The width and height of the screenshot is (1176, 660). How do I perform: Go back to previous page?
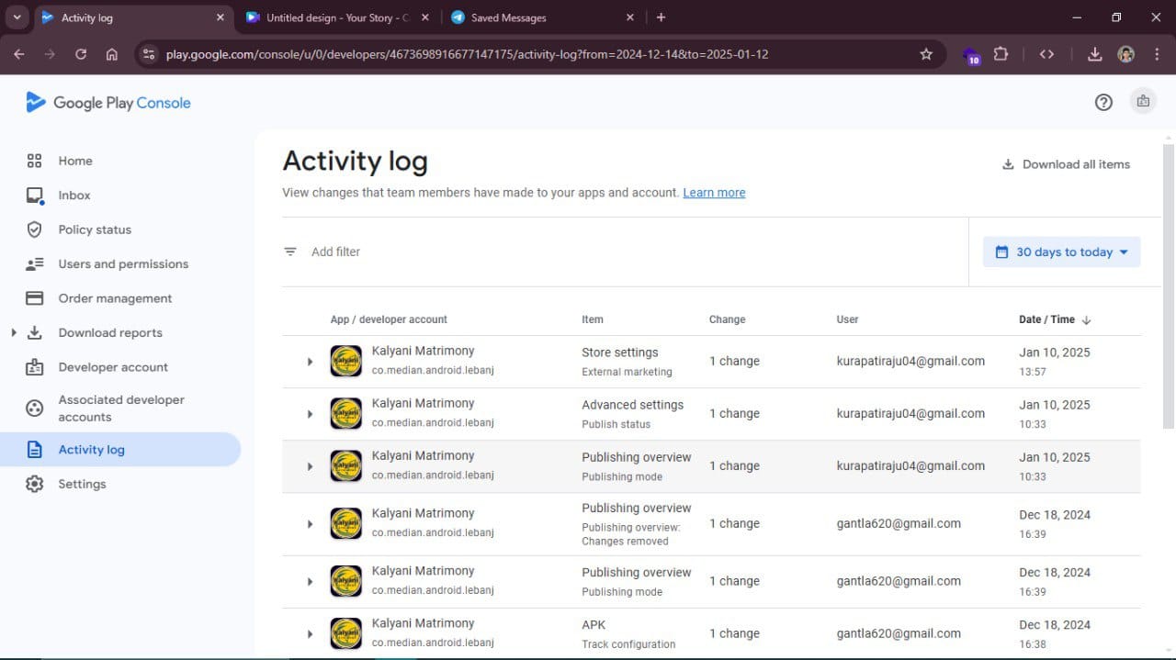pos(19,54)
